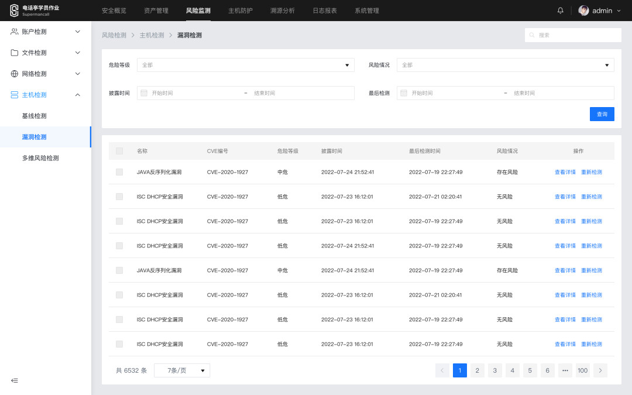Check the first JAVA反序列化漏洞 row checkbox
The width and height of the screenshot is (632, 395).
[x=119, y=172]
